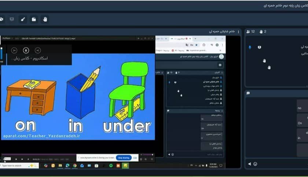Open the hamburger menu in shared browser
The height and width of the screenshot is (177, 308).
pos(220,65)
